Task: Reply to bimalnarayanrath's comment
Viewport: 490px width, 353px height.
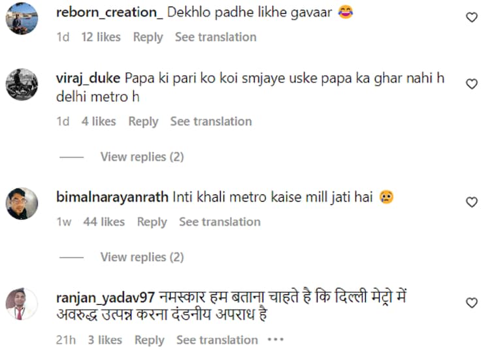Action: click(152, 222)
